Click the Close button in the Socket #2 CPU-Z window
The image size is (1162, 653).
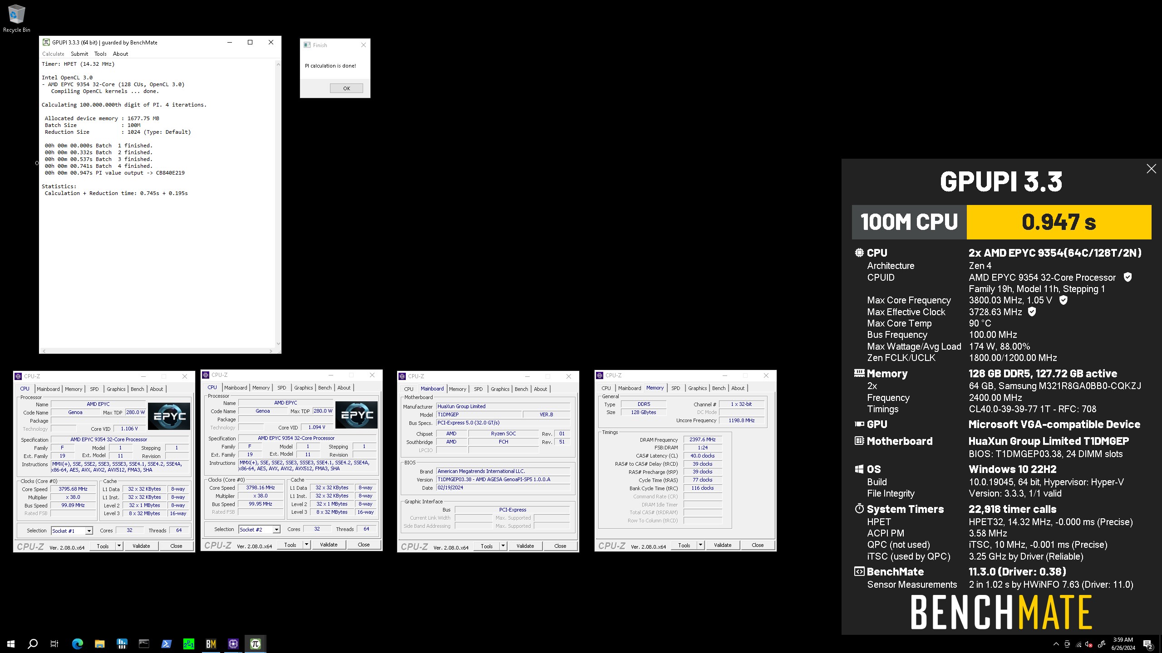364,545
